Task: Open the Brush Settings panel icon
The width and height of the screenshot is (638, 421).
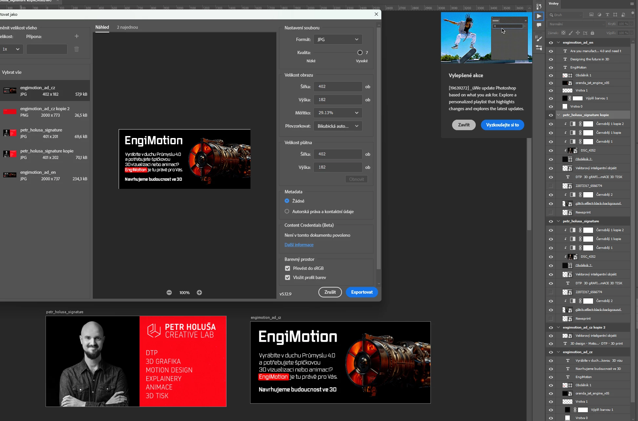Action: [539, 38]
